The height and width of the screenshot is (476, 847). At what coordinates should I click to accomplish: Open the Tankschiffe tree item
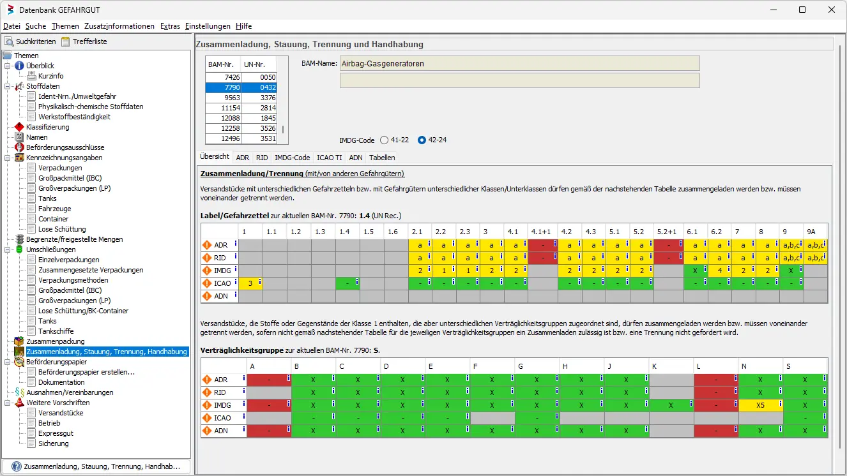pyautogui.click(x=56, y=331)
